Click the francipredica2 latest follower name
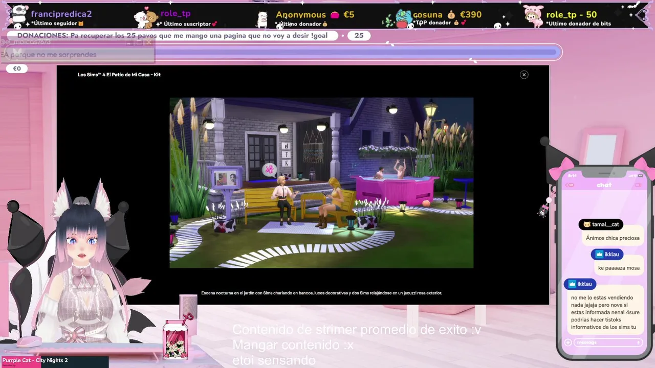 61,14
